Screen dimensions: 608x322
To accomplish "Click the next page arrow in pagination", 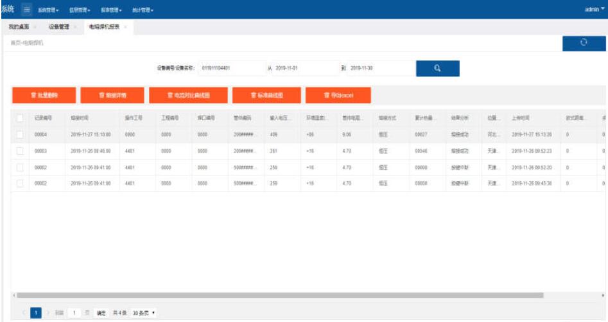I will pyautogui.click(x=48, y=313).
